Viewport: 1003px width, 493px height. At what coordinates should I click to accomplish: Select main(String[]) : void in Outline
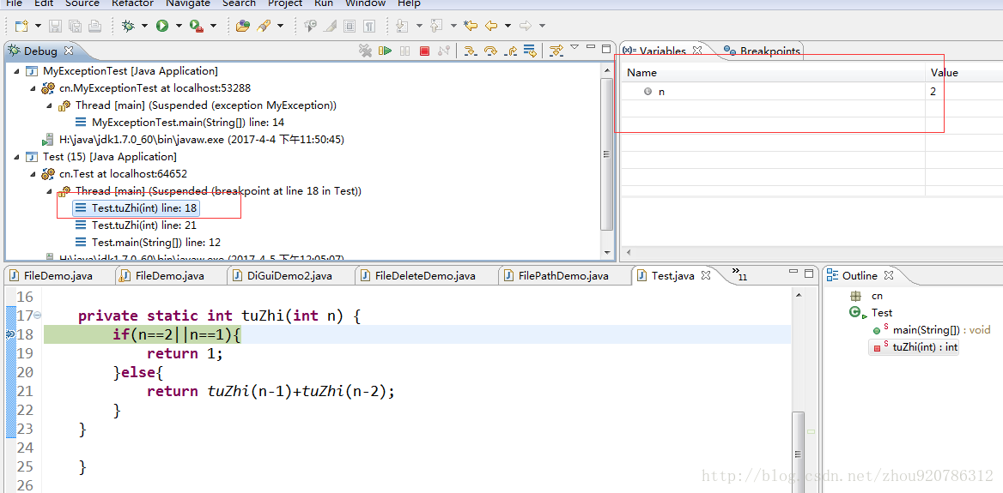point(931,330)
